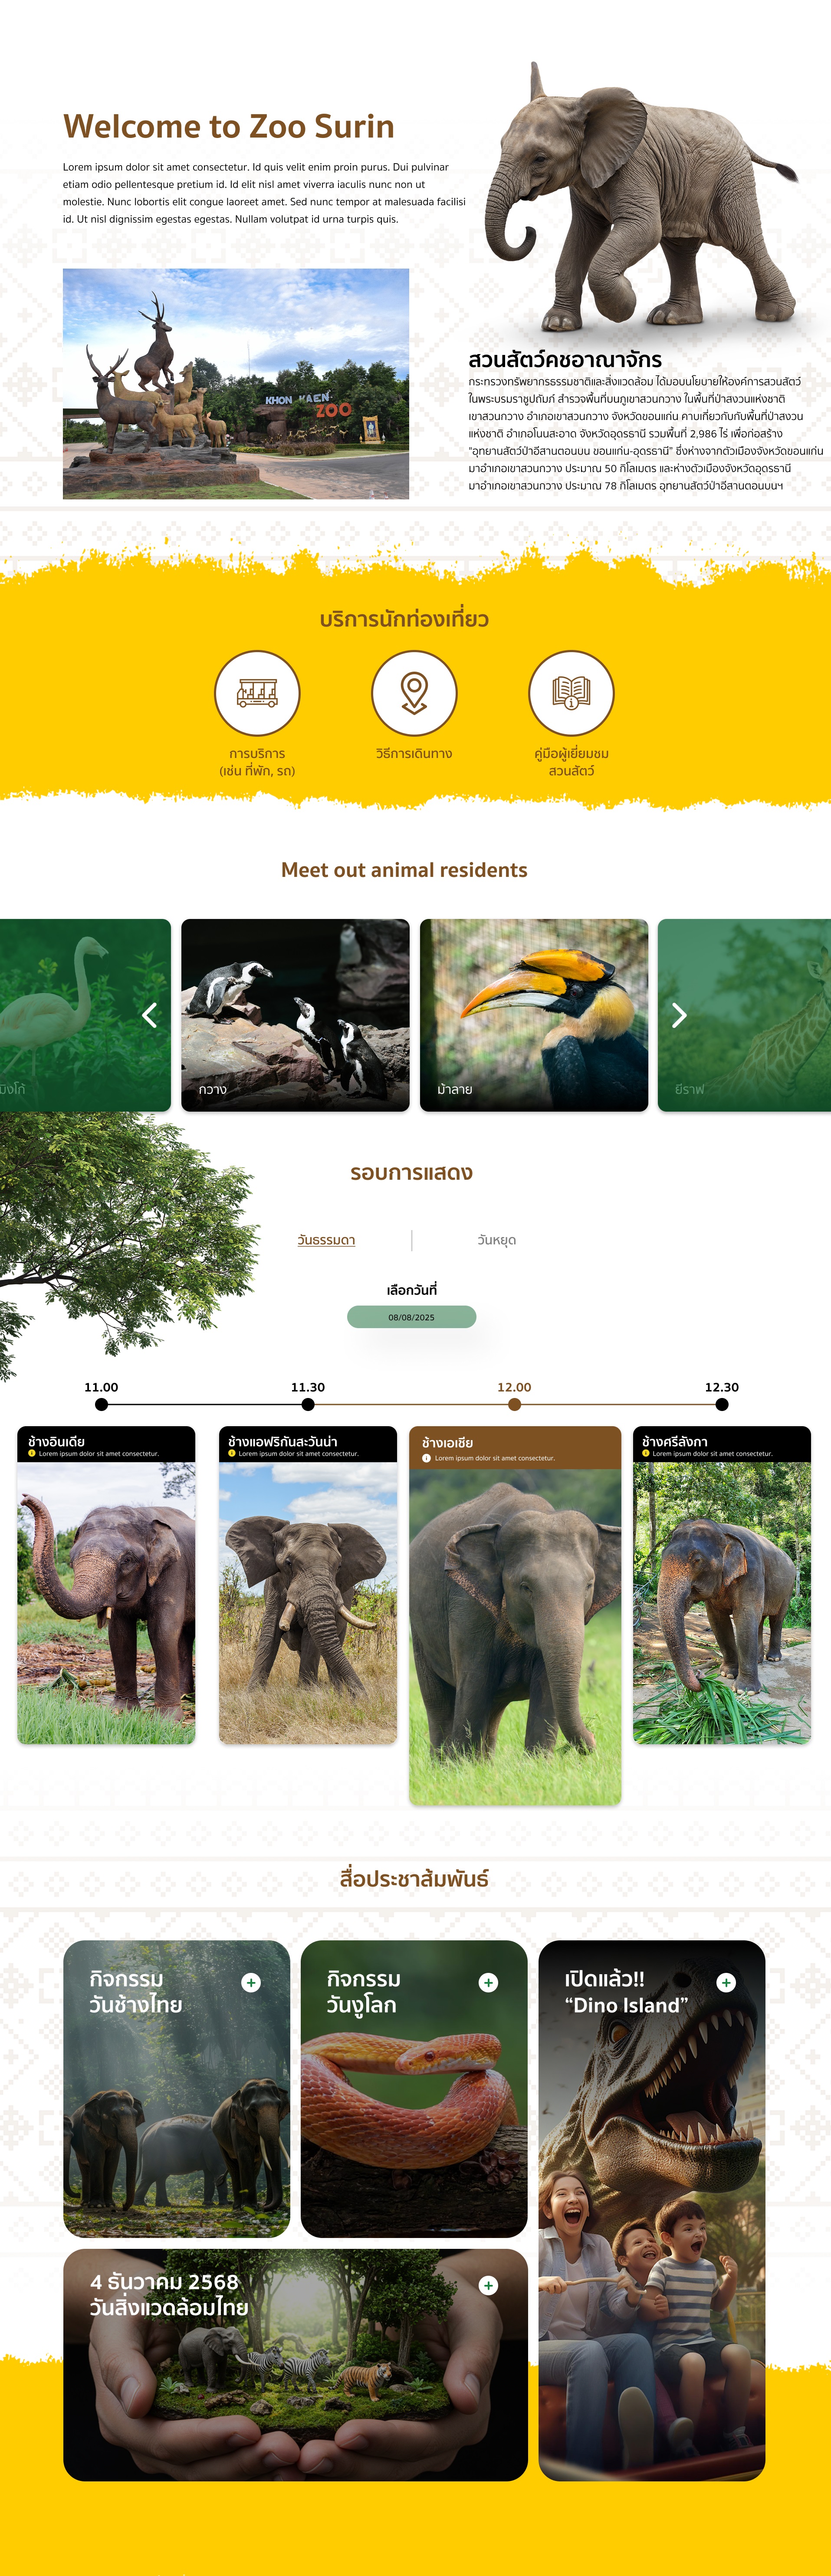Click plus icon on World Snake Day card
831x2576 pixels.
click(x=488, y=1982)
